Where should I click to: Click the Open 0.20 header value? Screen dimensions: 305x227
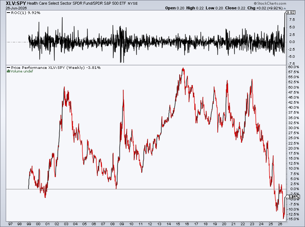tap(175, 8)
